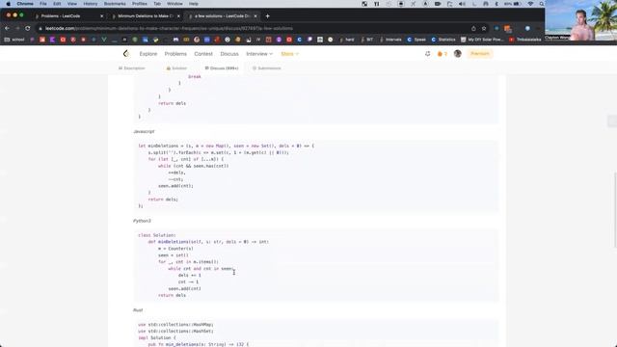Click the Bluetooth icon in menu bar
The width and height of the screenshot is (617, 347).
(x=496, y=4)
